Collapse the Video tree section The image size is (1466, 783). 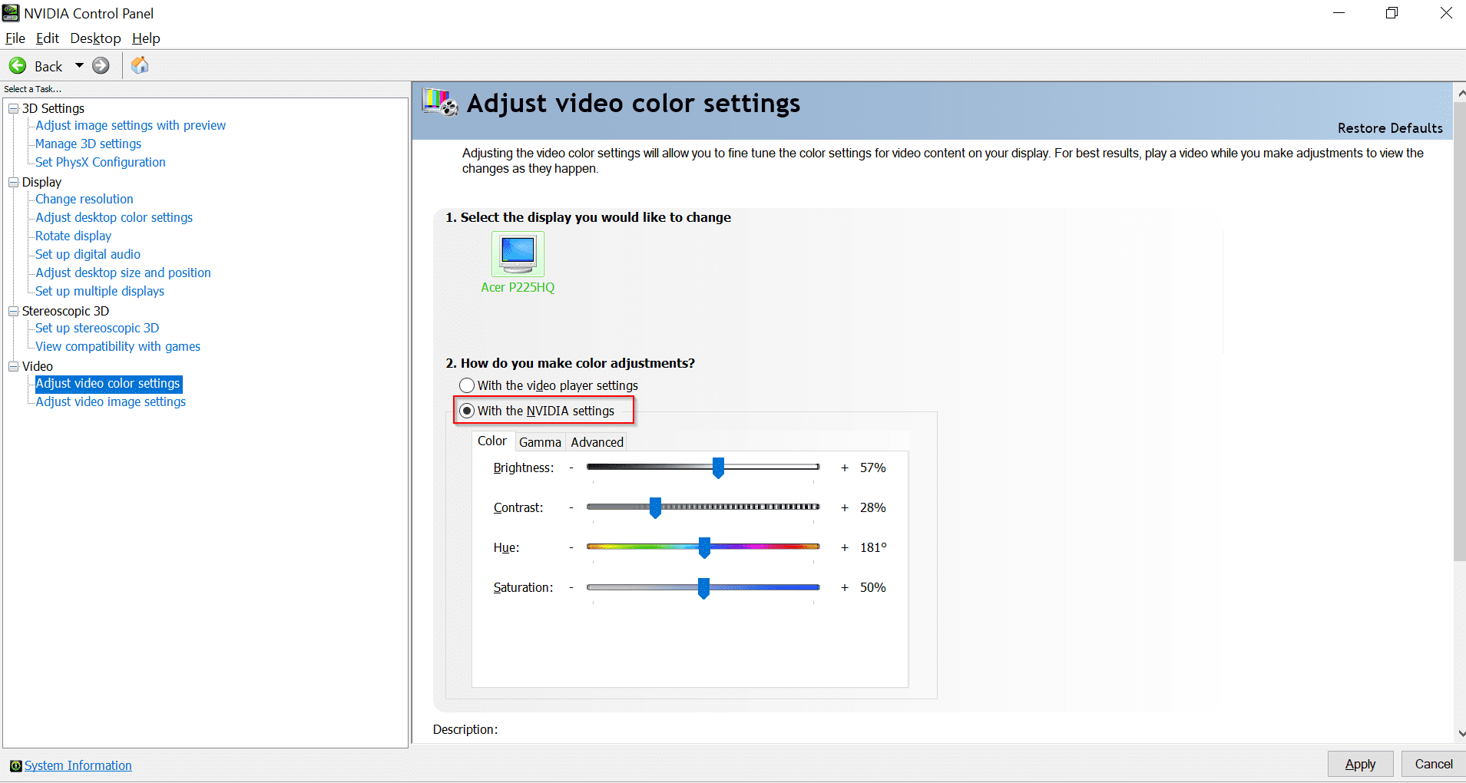point(13,365)
